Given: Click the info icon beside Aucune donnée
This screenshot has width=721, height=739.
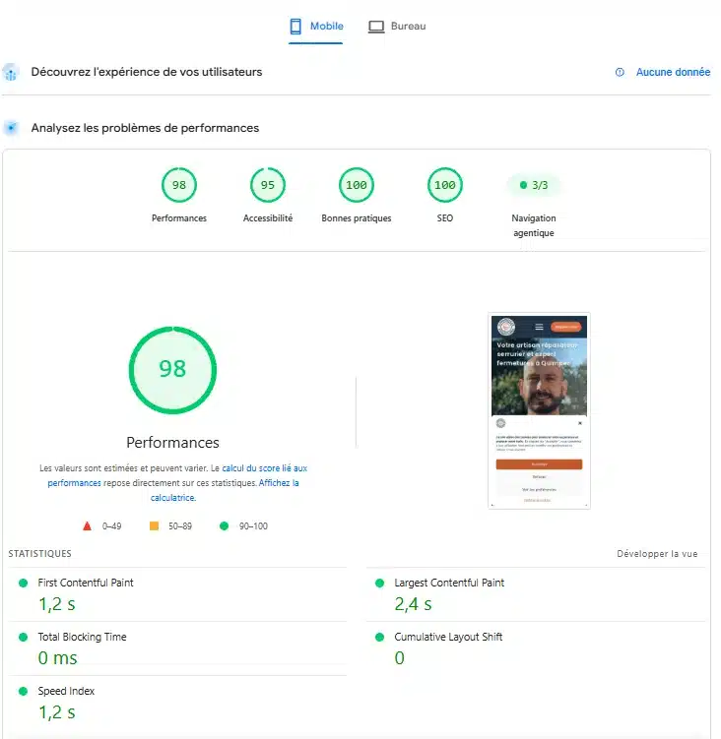Looking at the screenshot, I should pyautogui.click(x=620, y=72).
